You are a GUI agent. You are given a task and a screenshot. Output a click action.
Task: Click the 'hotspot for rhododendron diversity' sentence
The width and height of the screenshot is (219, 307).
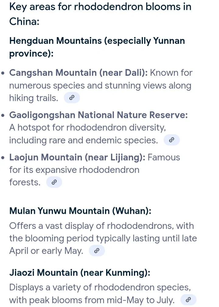point(87,127)
